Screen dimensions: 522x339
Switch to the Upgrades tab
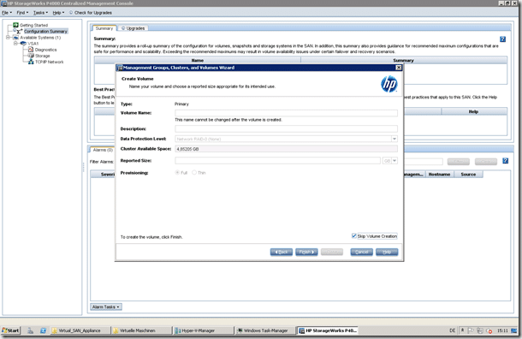pyautogui.click(x=133, y=28)
